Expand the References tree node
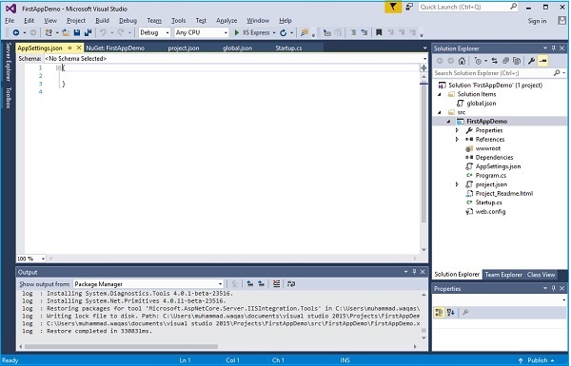Image resolution: width=571 pixels, height=366 pixels. tap(457, 140)
